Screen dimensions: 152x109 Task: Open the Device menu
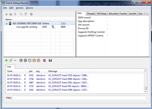pyautogui.click(x=29, y=8)
